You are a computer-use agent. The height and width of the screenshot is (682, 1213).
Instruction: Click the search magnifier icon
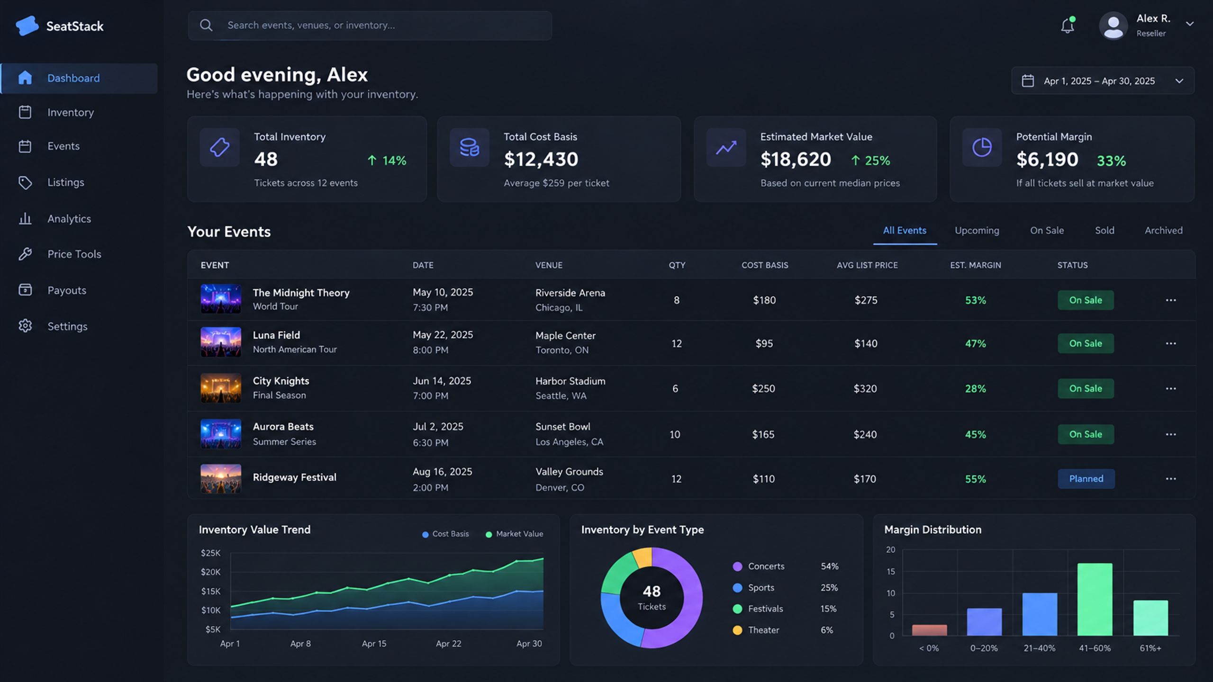[206, 25]
